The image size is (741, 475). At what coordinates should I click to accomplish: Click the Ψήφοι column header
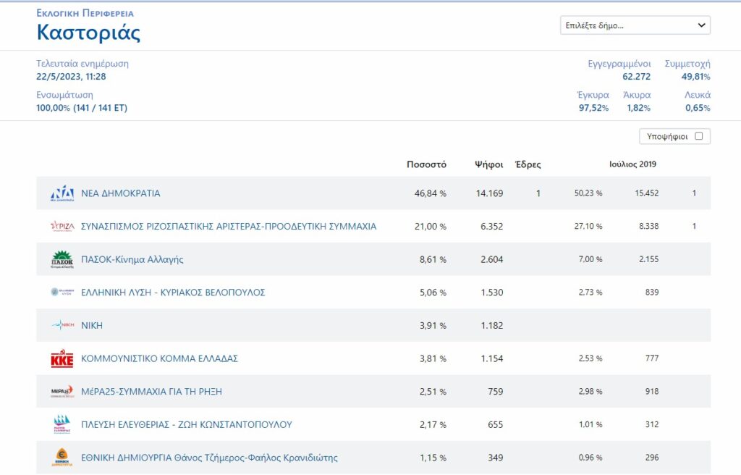pyautogui.click(x=488, y=164)
